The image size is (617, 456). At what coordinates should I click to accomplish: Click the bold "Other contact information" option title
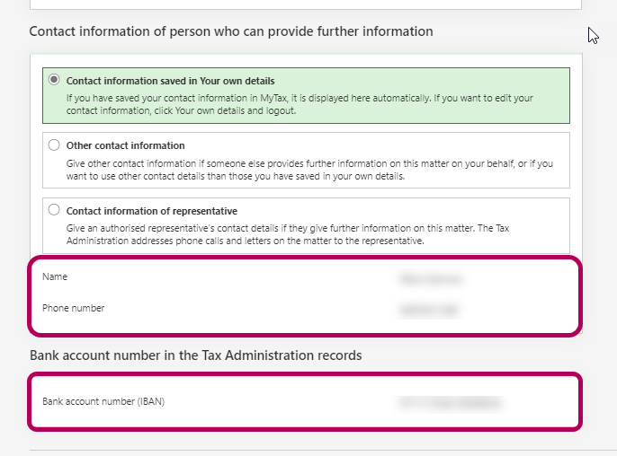[x=125, y=145]
